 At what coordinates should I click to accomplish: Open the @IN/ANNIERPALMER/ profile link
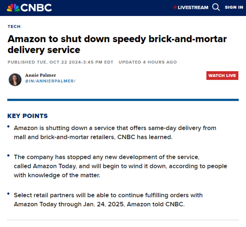click(x=50, y=81)
